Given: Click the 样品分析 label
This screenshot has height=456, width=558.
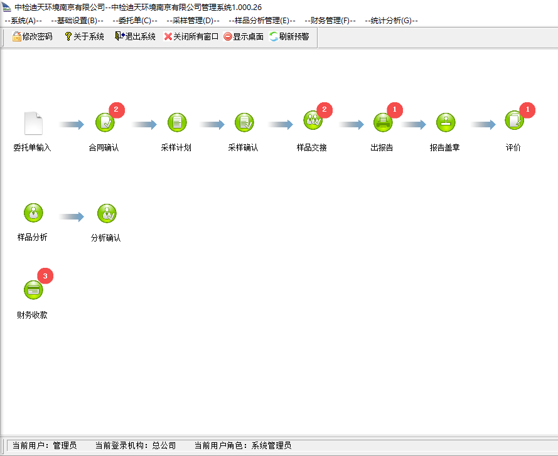Looking at the screenshot, I should (x=33, y=237).
